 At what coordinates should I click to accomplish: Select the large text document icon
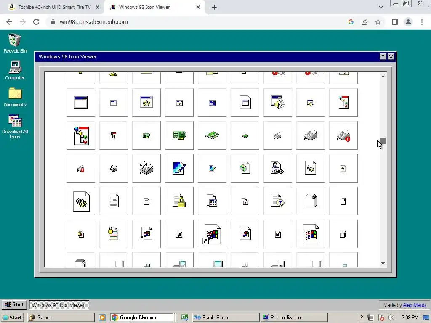[114, 201]
